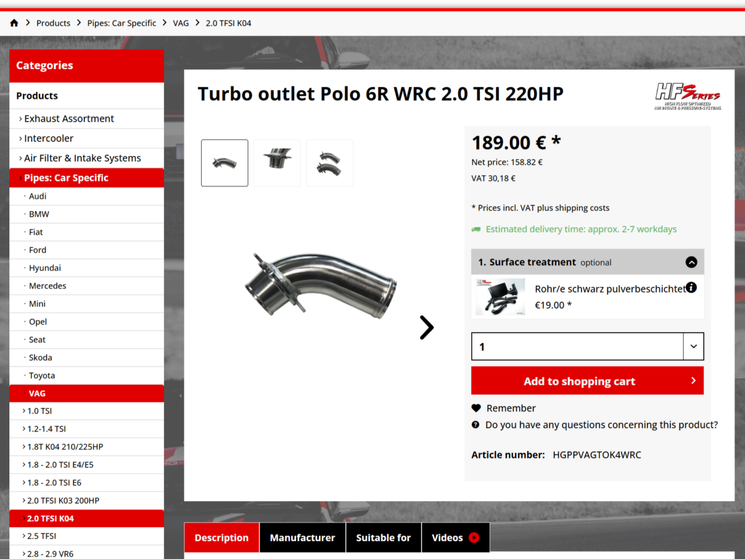Open 1.8T K04 210/225HP category
The height and width of the screenshot is (559, 745).
(x=87, y=447)
